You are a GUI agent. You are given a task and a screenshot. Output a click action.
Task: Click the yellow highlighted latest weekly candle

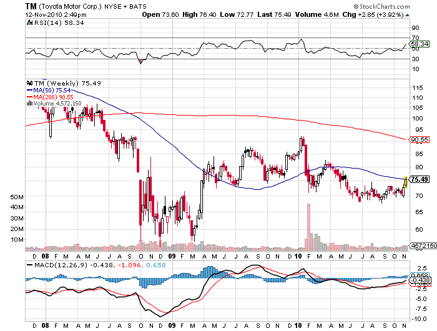coord(406,182)
